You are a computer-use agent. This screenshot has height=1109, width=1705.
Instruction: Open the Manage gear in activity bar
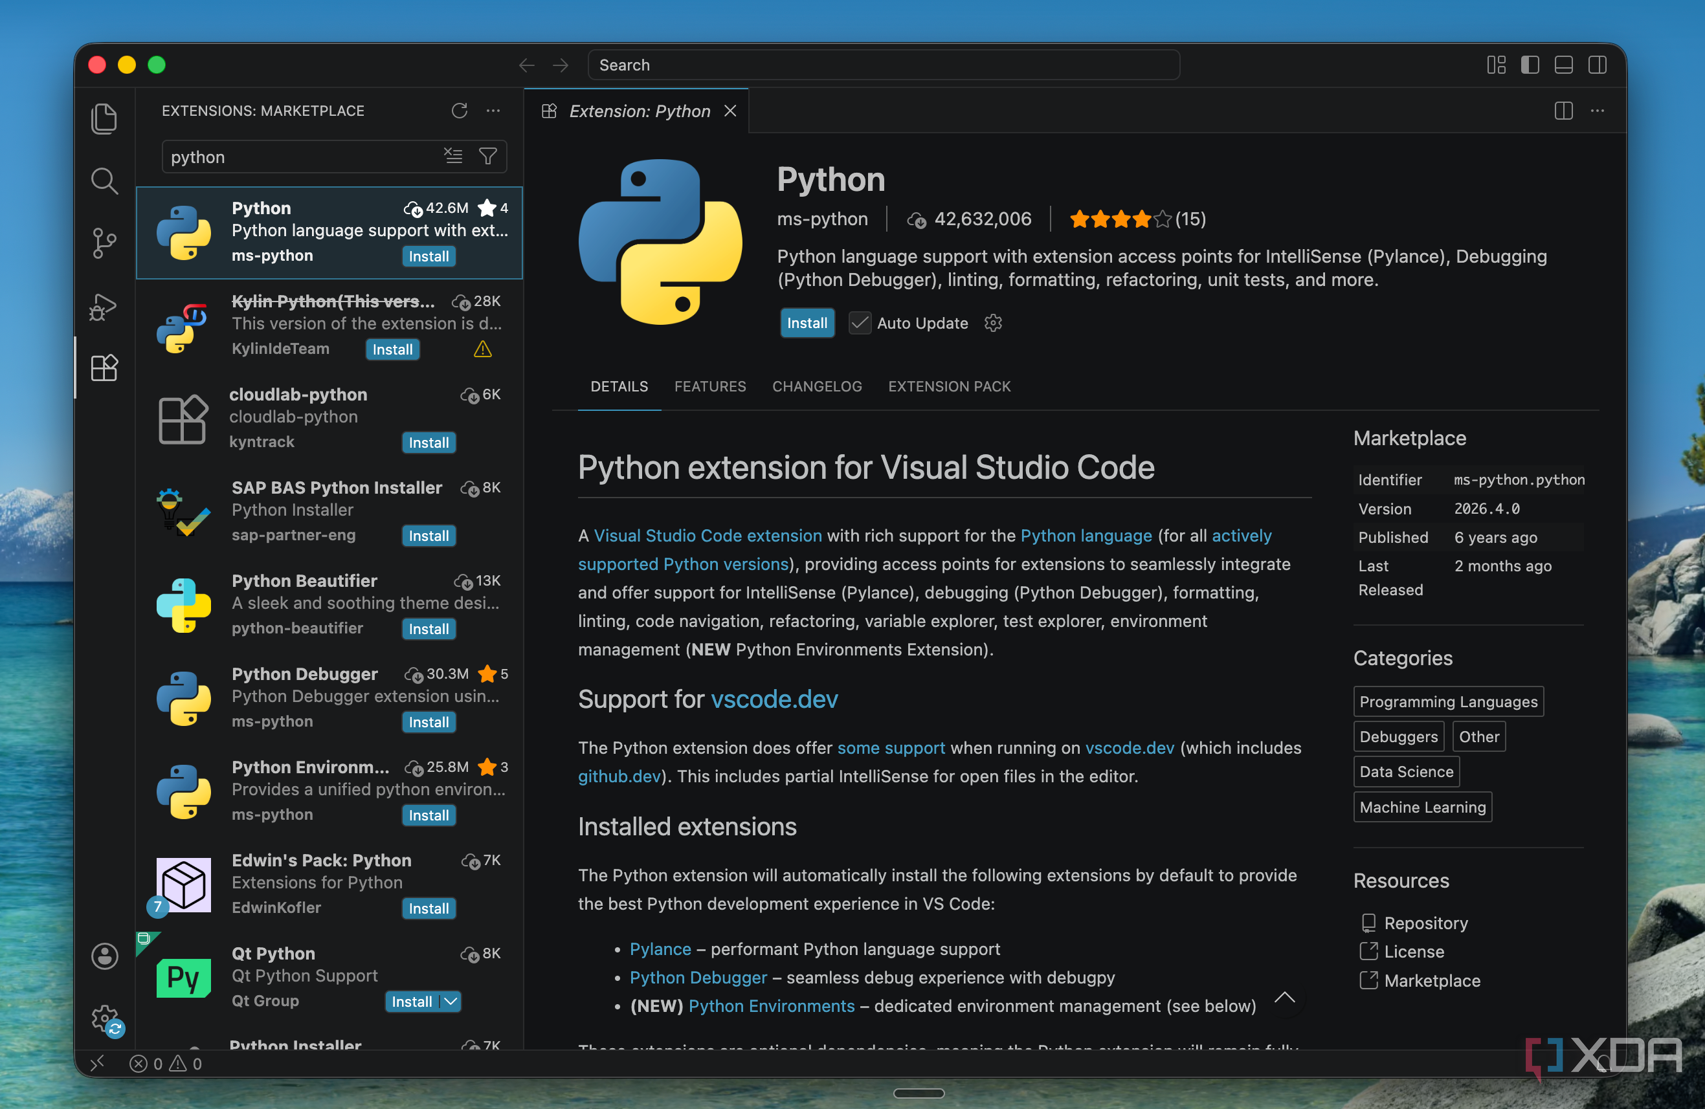point(106,1019)
